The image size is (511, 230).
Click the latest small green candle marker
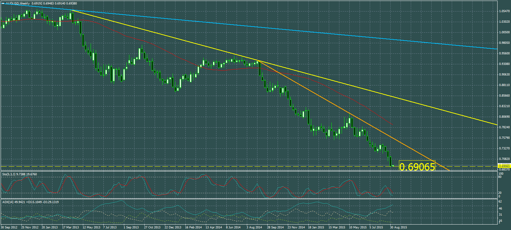pos(393,165)
